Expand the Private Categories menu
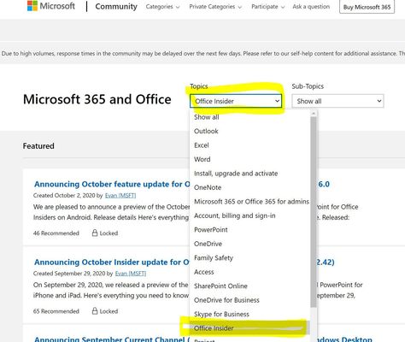 point(215,7)
